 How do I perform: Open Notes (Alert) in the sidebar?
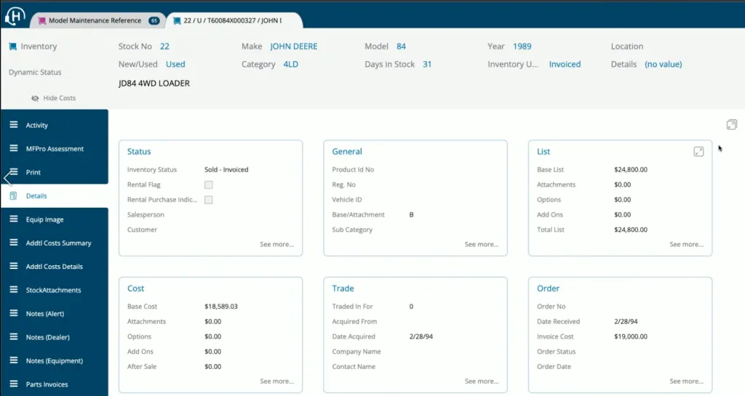click(54, 313)
